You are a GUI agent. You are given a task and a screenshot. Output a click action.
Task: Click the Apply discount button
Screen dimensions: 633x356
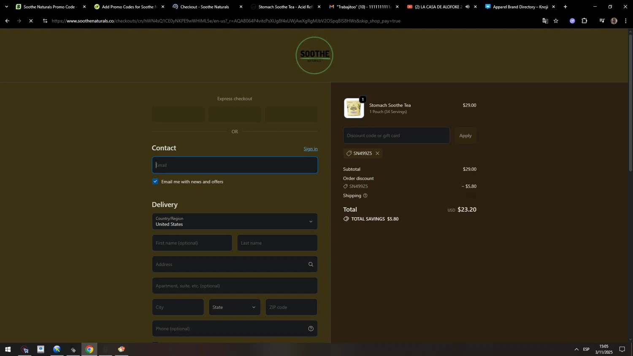(x=465, y=135)
